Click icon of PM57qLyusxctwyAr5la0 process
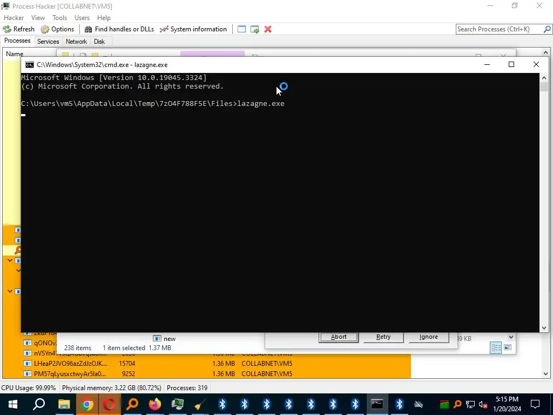553x415 pixels. [x=28, y=373]
